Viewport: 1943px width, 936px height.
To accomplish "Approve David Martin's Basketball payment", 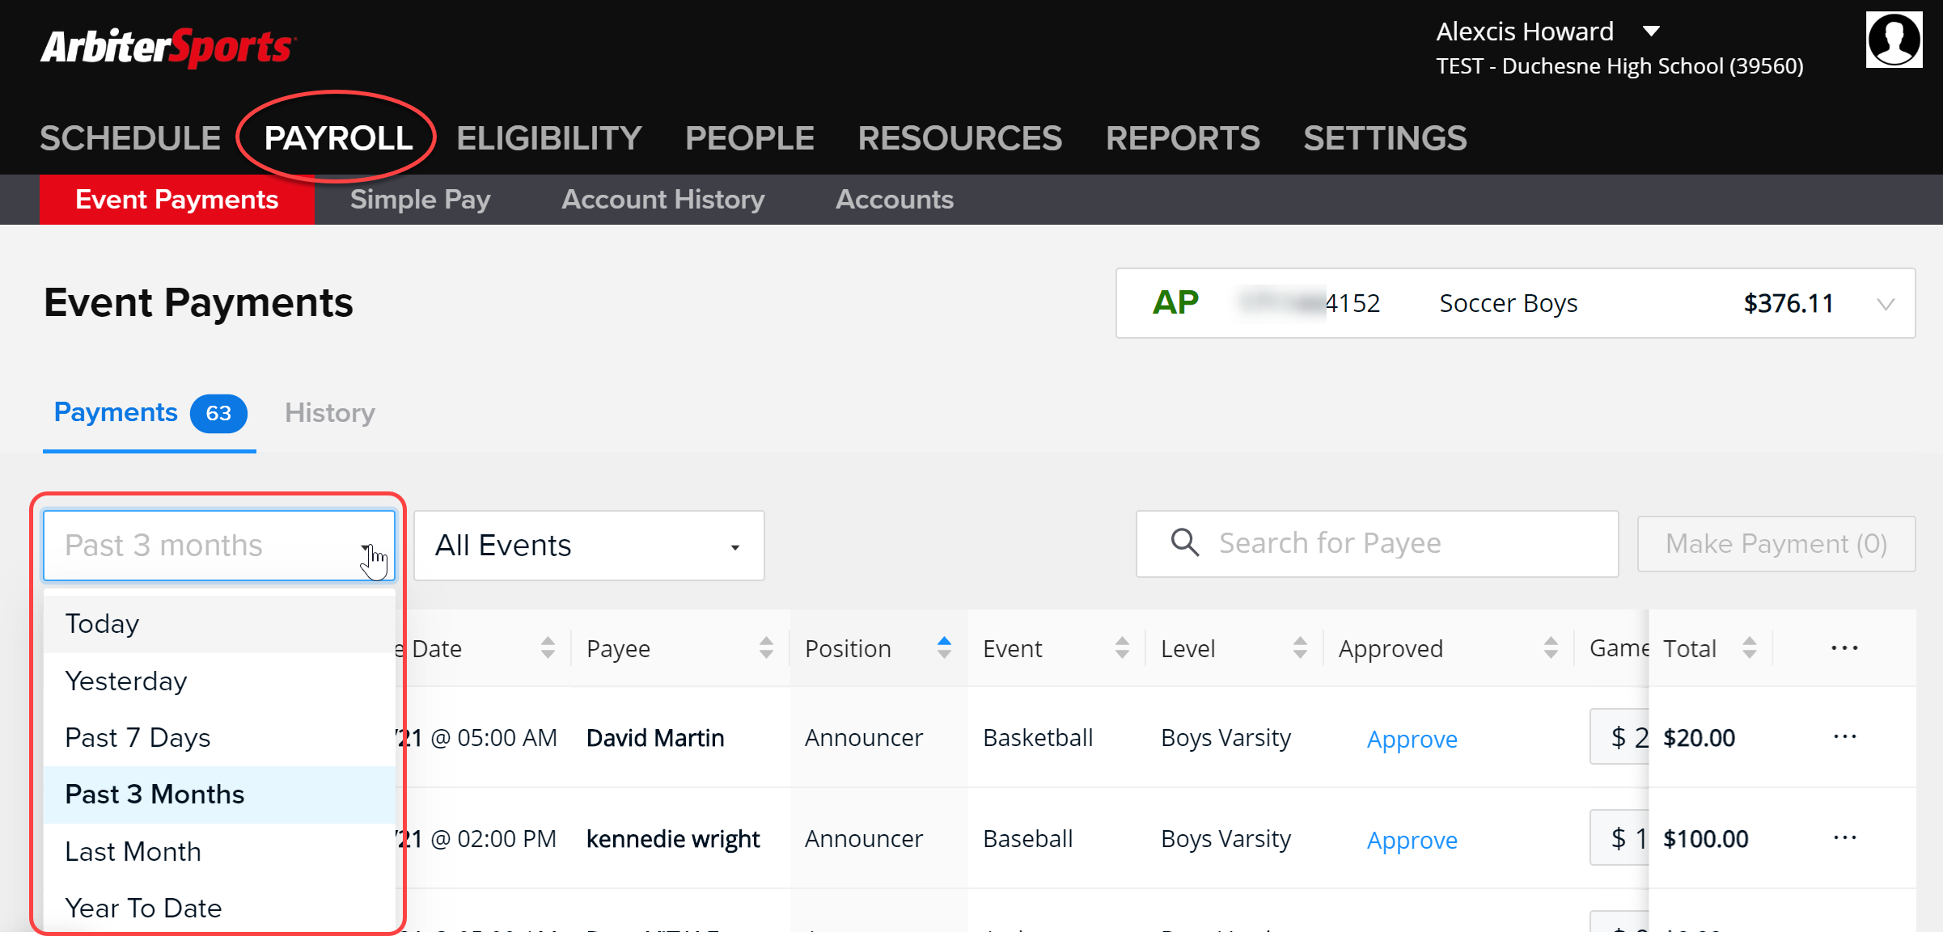I will pos(1412,740).
